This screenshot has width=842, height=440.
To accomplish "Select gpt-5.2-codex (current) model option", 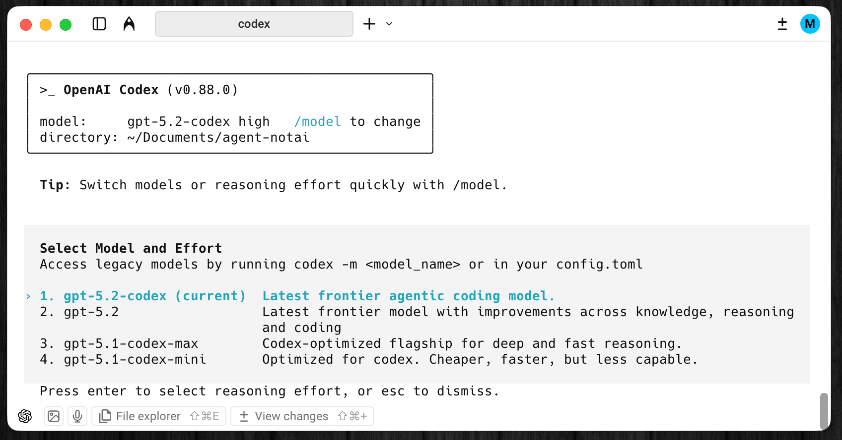I will [154, 296].
